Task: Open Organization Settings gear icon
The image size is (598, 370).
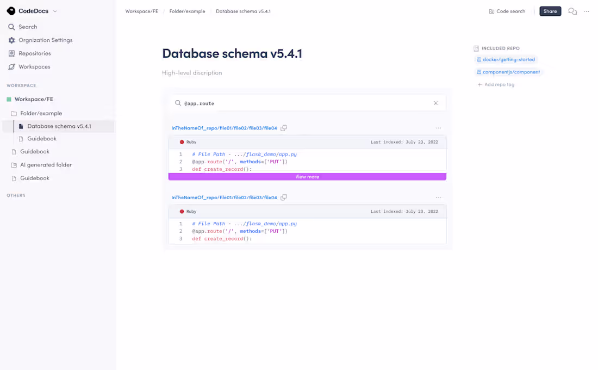Action: click(11, 40)
